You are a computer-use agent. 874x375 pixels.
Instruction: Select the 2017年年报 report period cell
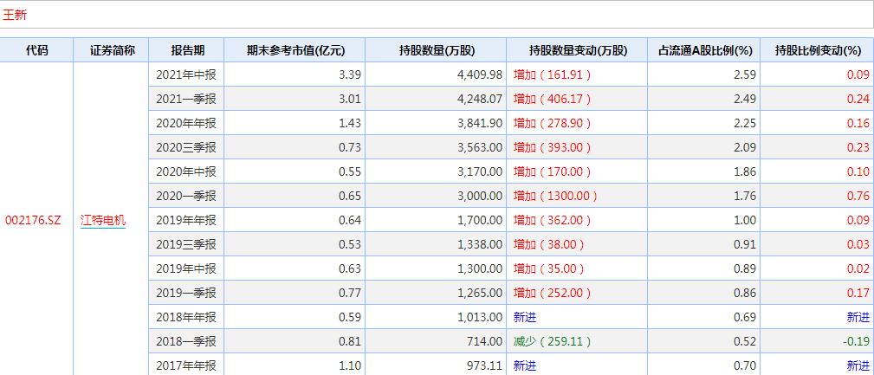[x=187, y=365]
